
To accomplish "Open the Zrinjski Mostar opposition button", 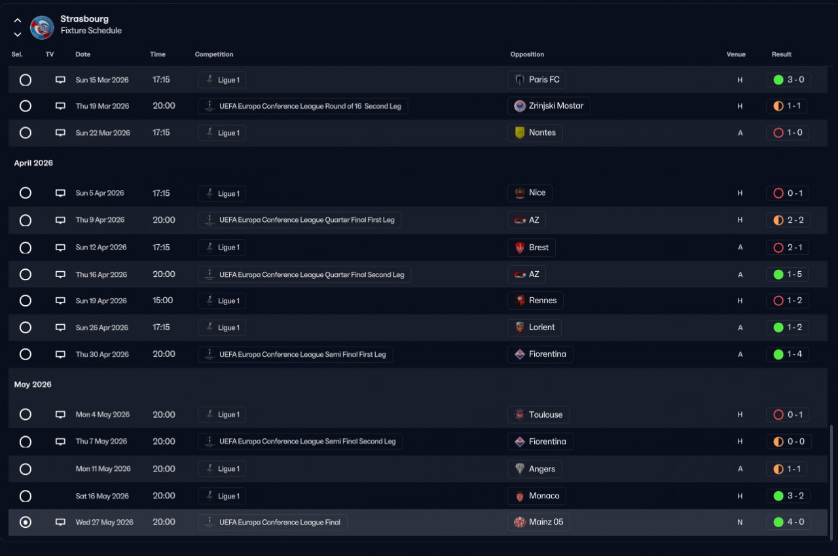I will (x=549, y=106).
